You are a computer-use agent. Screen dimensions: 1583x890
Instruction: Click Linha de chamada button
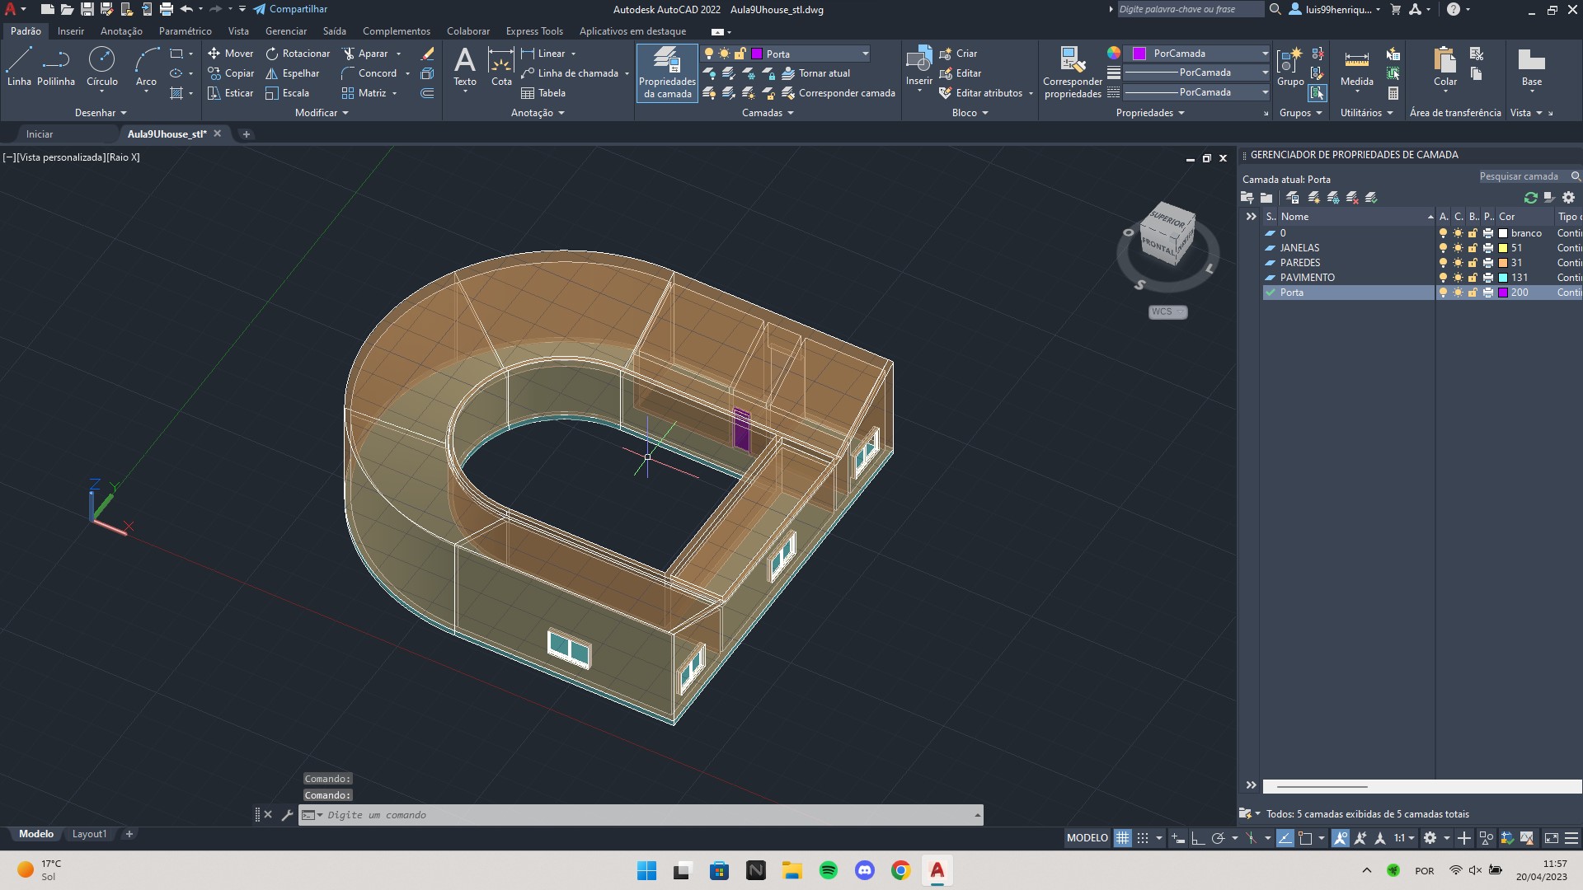click(x=569, y=73)
